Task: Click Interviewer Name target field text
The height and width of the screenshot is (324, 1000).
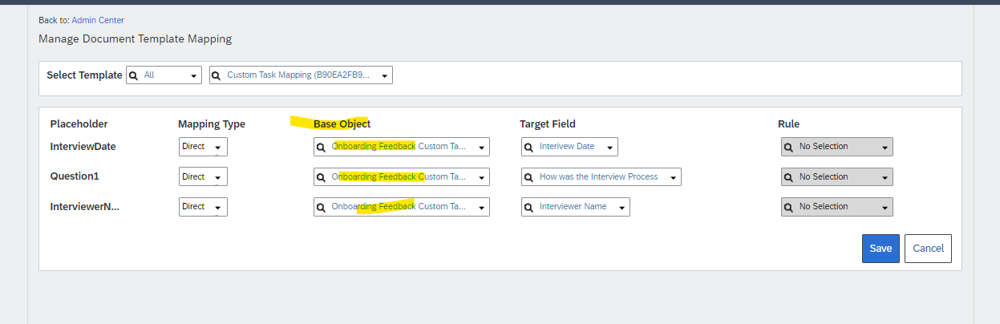Action: pos(573,206)
